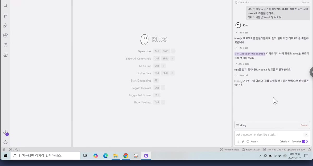Open the battery tray icon

coord(270,156)
